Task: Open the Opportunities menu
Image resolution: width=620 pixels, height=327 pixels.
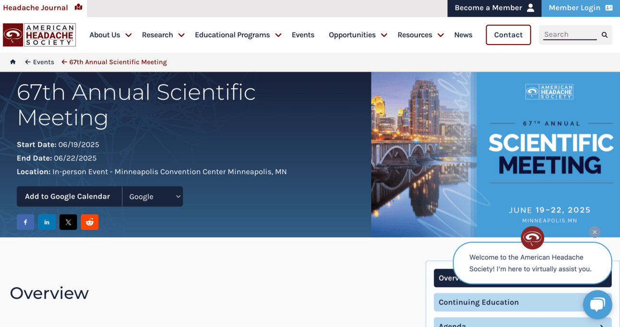Action: (x=352, y=35)
